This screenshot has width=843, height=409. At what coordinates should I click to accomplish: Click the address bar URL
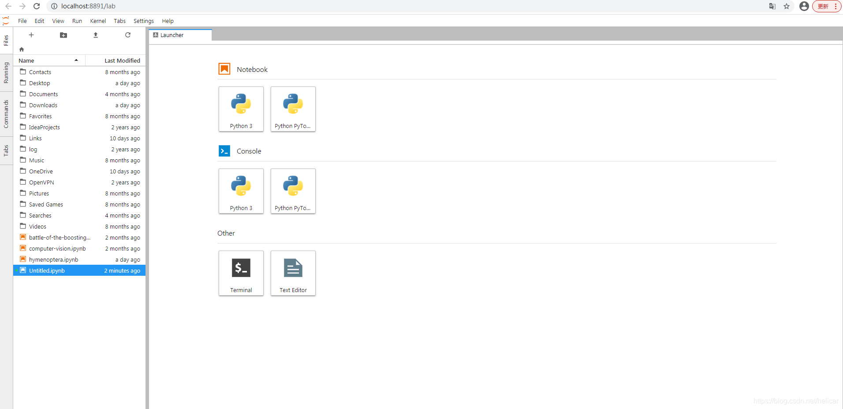coord(88,6)
